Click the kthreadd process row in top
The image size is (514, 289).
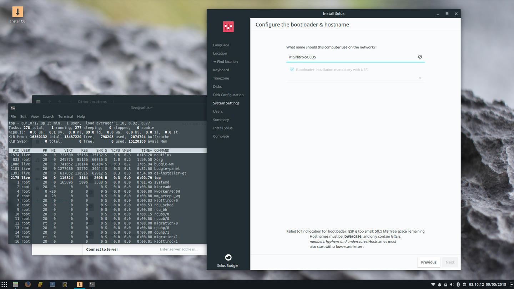coord(107,187)
